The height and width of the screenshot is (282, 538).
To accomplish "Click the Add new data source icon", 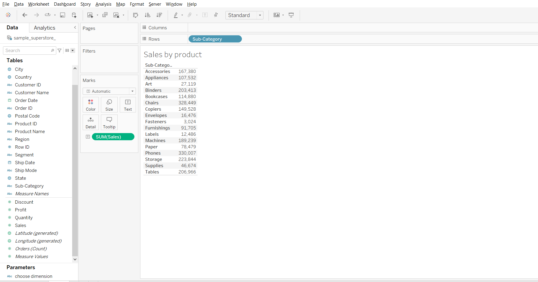I will pyautogui.click(x=74, y=15).
